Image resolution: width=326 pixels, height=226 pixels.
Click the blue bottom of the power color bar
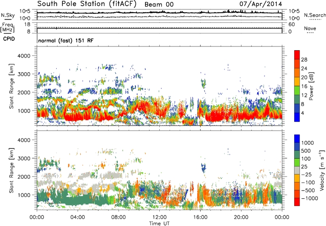297,117
